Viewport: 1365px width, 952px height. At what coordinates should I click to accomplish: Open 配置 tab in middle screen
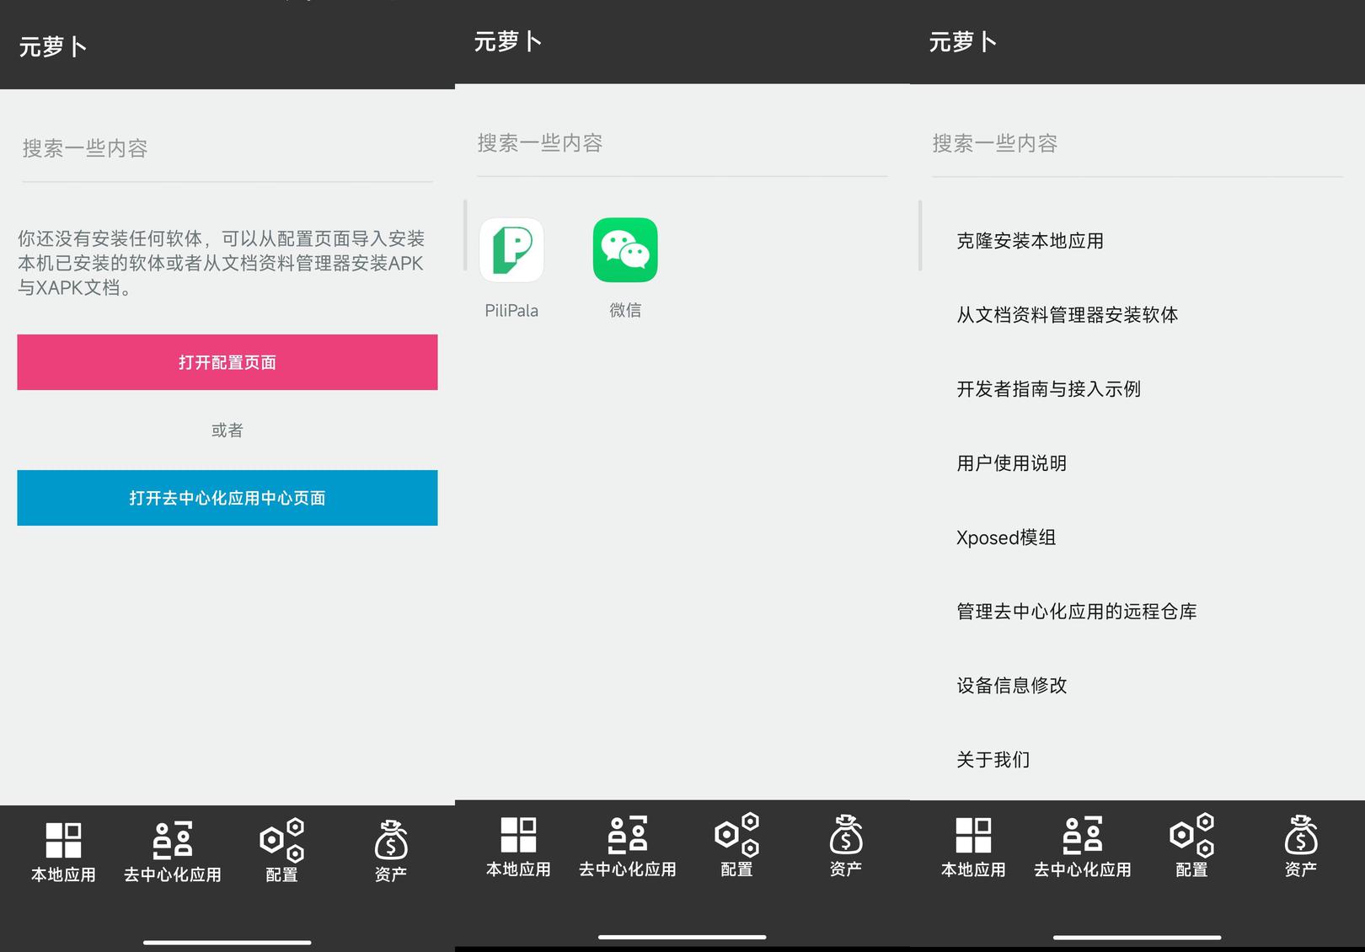click(x=736, y=847)
